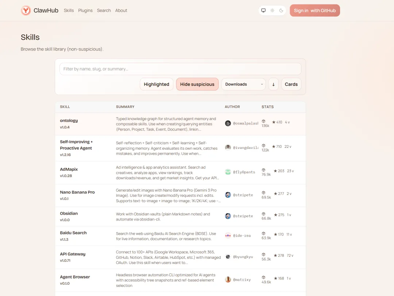Click the star icon beside 410
Viewport: 394px width, 296px height.
(274, 122)
